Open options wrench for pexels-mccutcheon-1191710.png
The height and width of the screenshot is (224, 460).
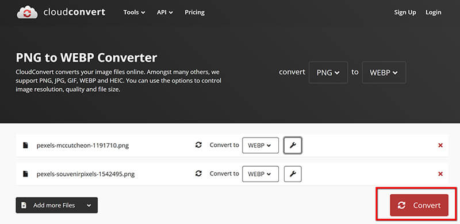pyautogui.click(x=293, y=146)
